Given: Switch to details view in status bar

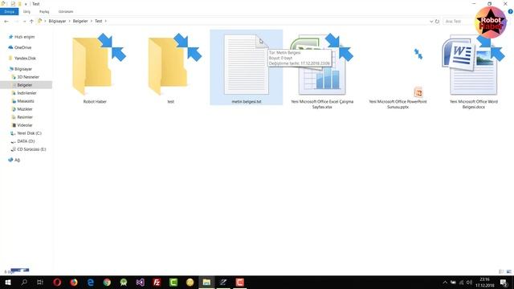Looking at the screenshot, I should (501, 271).
